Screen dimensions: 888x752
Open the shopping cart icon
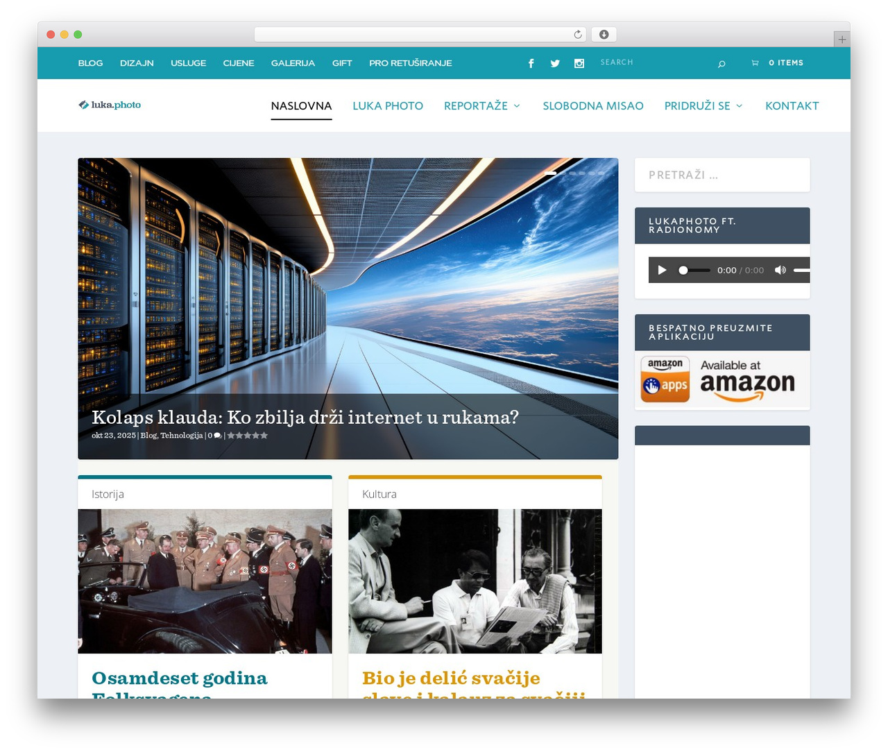(755, 63)
